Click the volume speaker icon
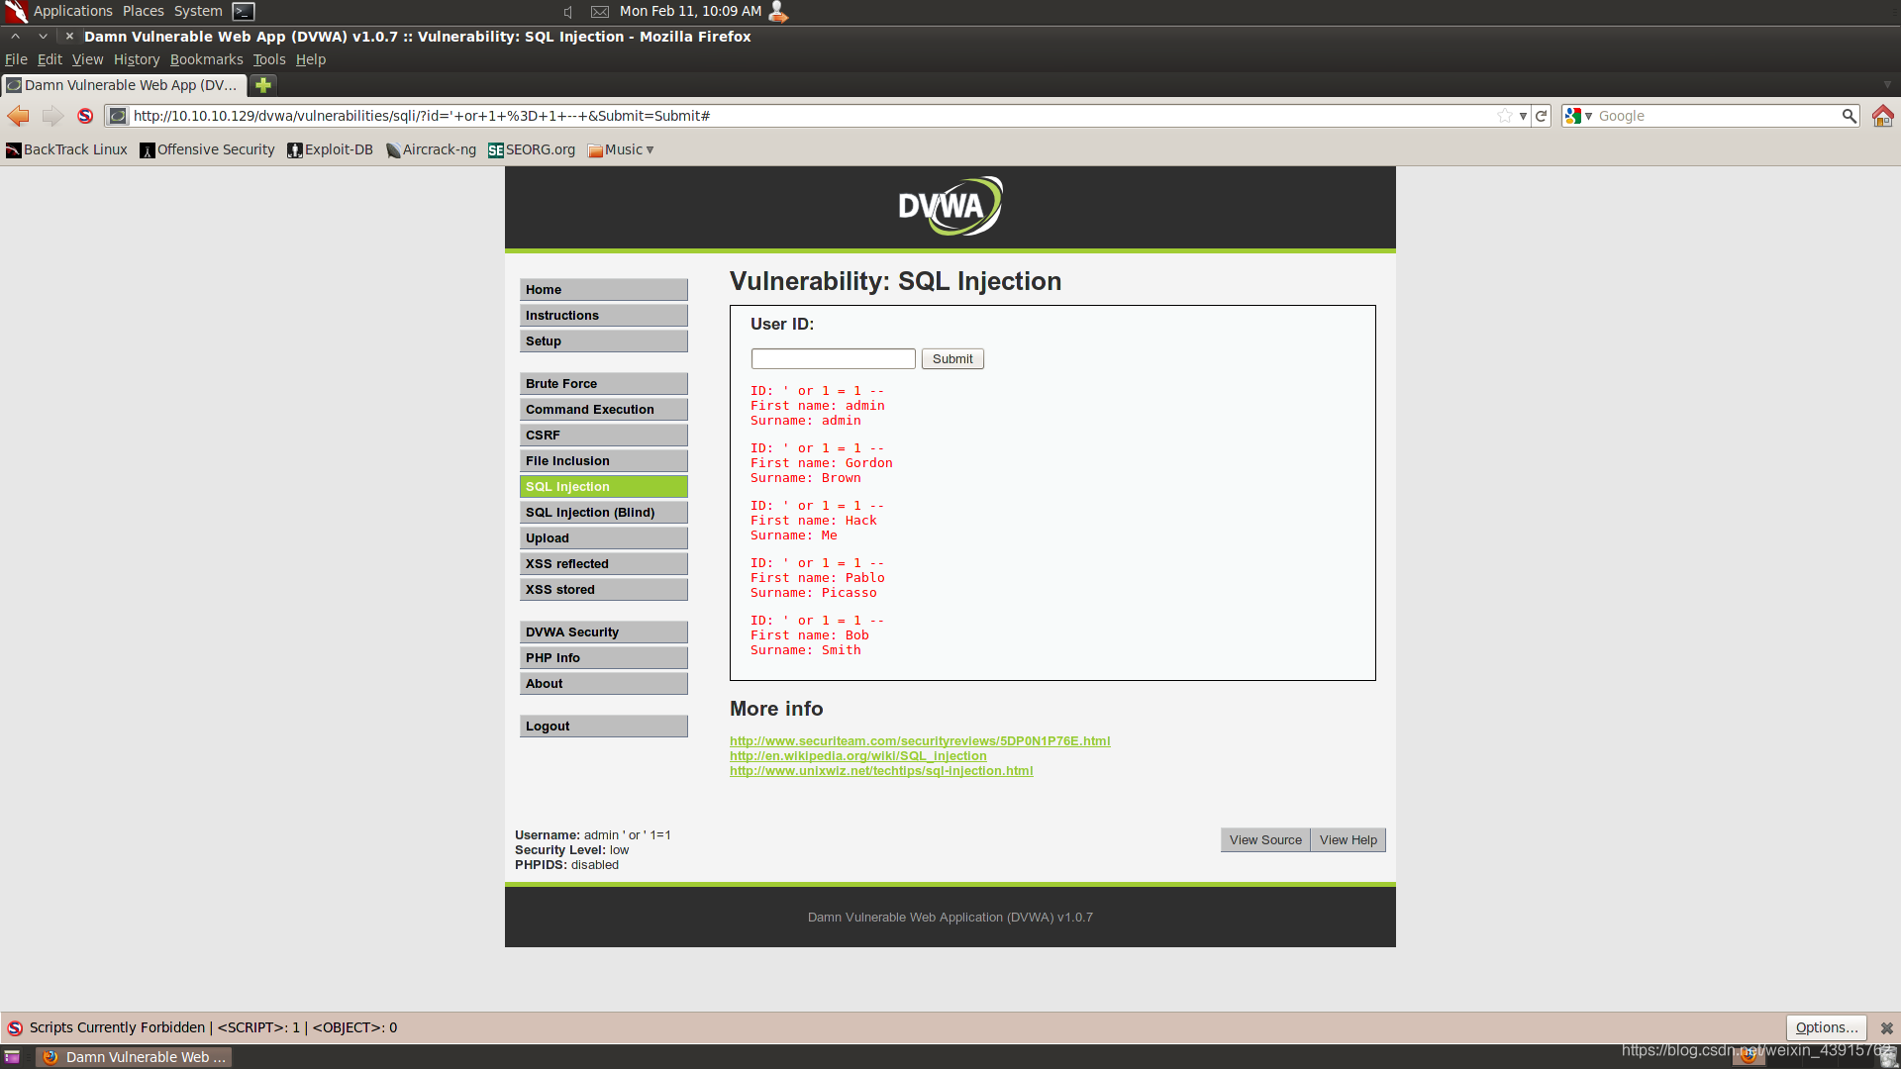Viewport: 1901px width, 1069px height. 568,12
